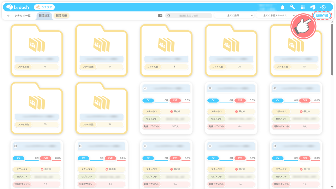Viewport: 336px width, 189px height.
Task: Open the apps grid menu
Action: [303, 7]
